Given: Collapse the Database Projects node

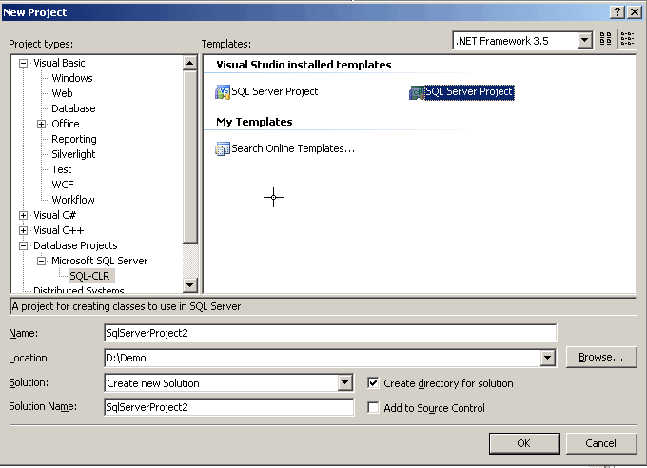Looking at the screenshot, I should coord(24,245).
